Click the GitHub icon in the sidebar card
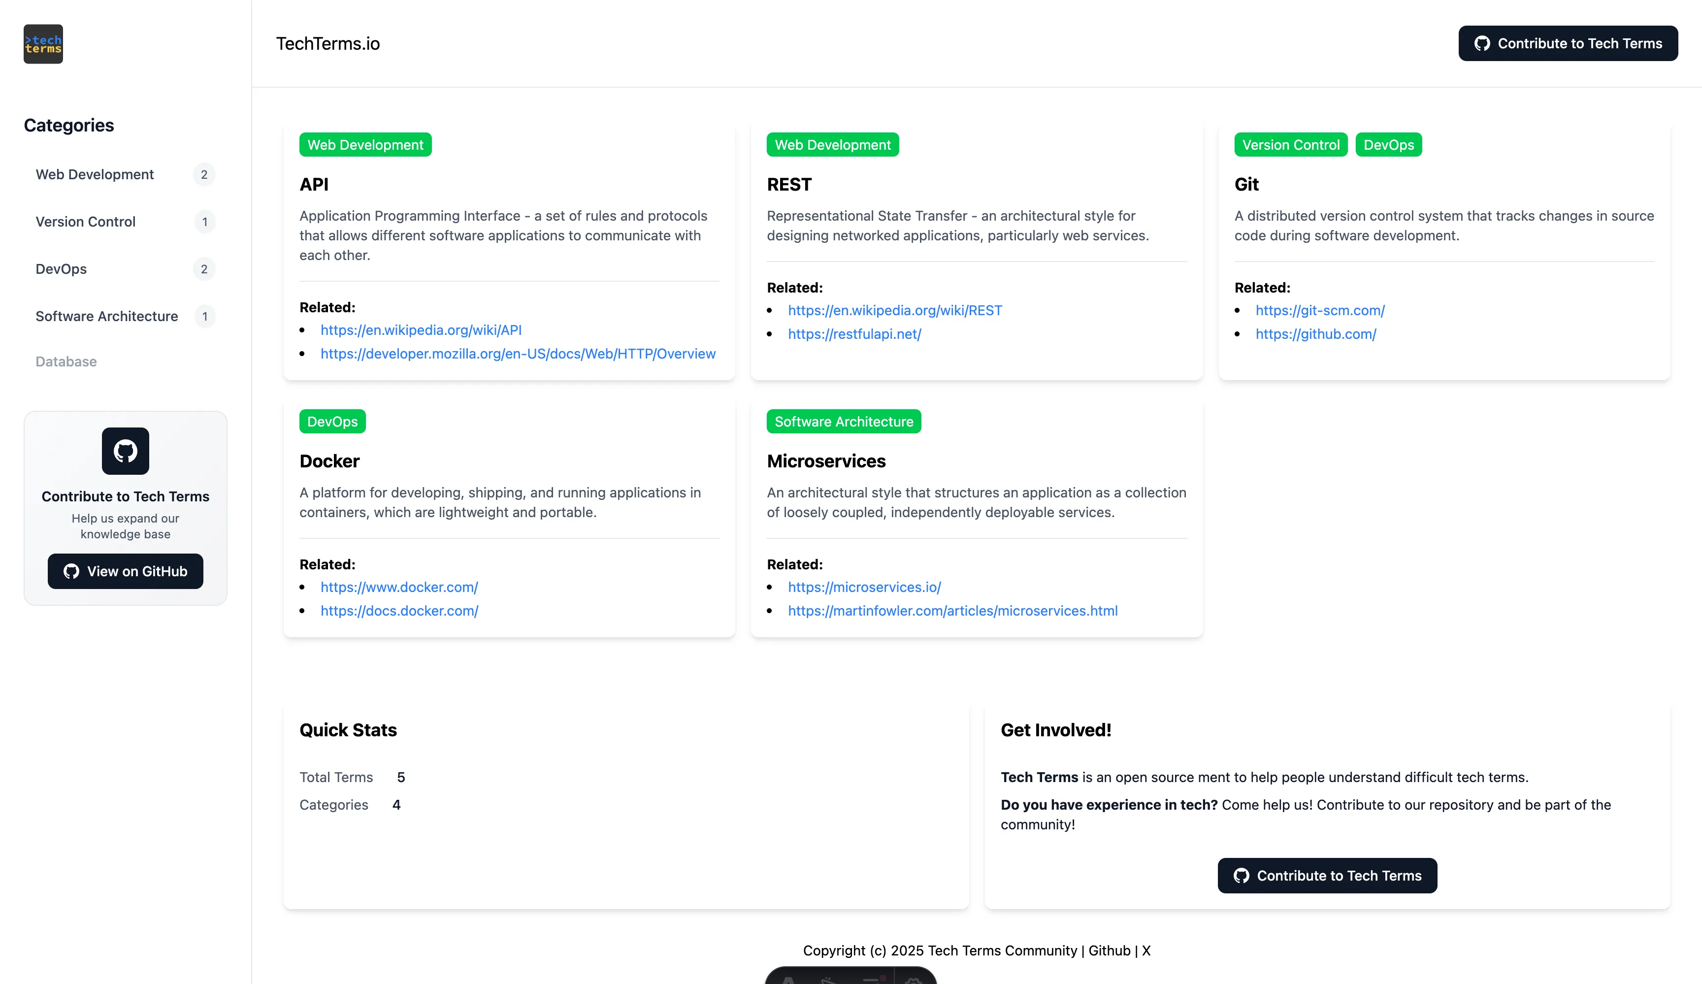Image resolution: width=1702 pixels, height=984 pixels. [125, 451]
